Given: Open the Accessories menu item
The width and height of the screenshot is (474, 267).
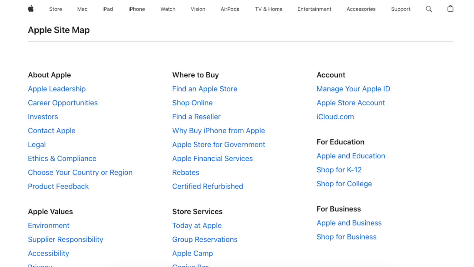Looking at the screenshot, I should point(361,9).
